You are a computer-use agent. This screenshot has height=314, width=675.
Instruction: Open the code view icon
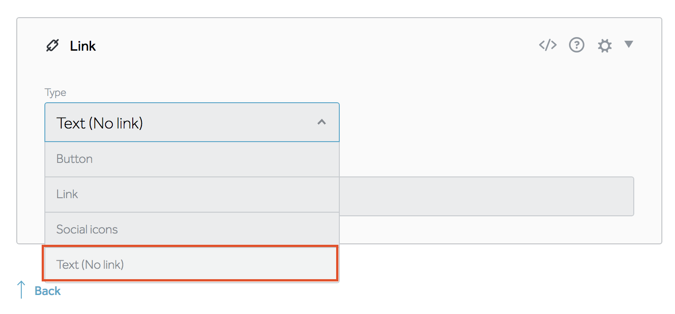point(548,45)
